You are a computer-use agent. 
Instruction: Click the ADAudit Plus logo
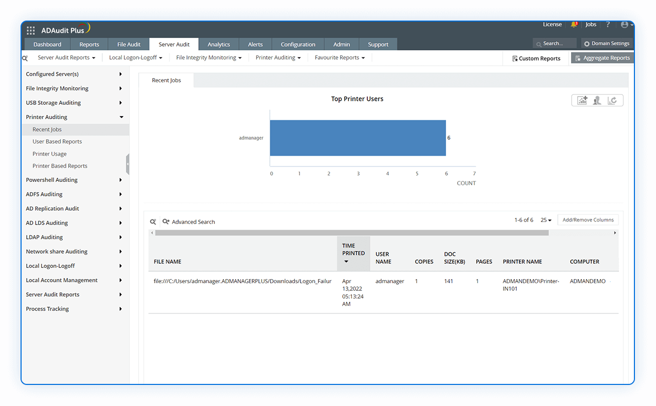66,29
